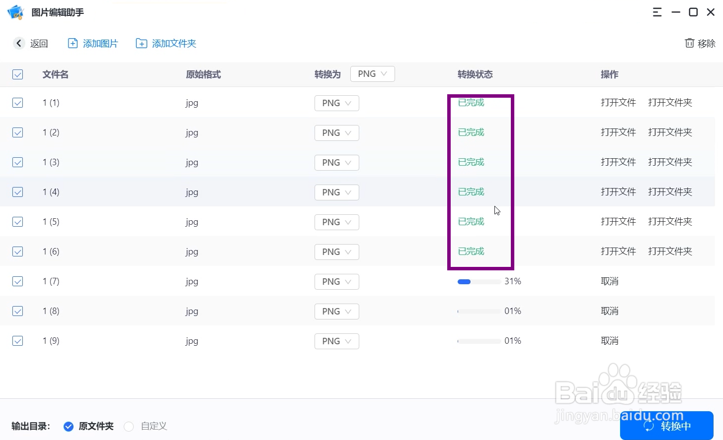Expand the PNG format dropdown for file 1 (7)

click(x=336, y=282)
